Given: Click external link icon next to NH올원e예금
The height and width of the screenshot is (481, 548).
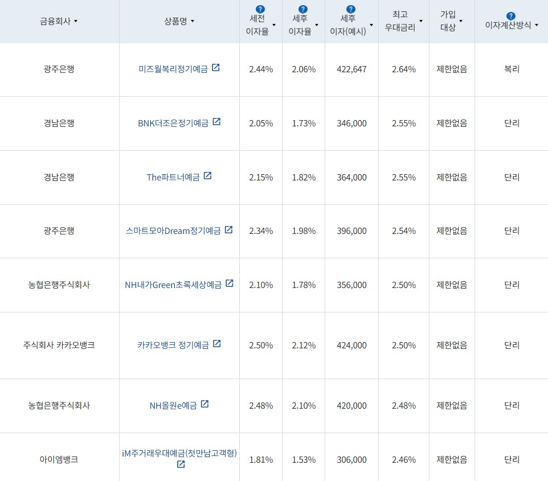Looking at the screenshot, I should [x=206, y=404].
